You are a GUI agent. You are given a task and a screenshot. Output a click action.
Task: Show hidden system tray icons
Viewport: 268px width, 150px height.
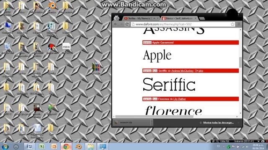point(223,147)
